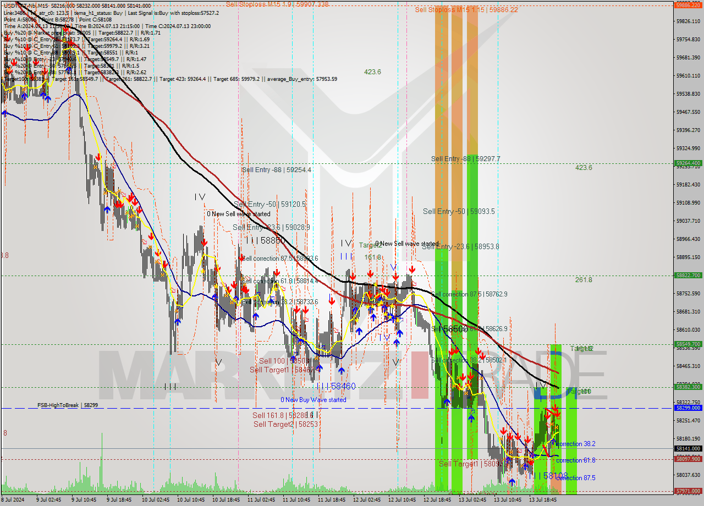
Task: Click the 58465.310 price axis value
Action: click(x=688, y=366)
